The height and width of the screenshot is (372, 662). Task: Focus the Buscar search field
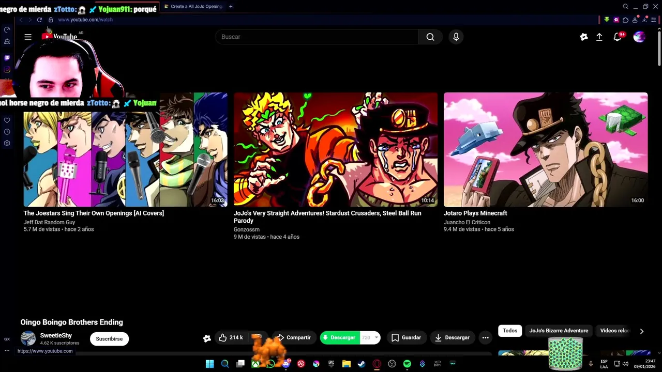317,37
